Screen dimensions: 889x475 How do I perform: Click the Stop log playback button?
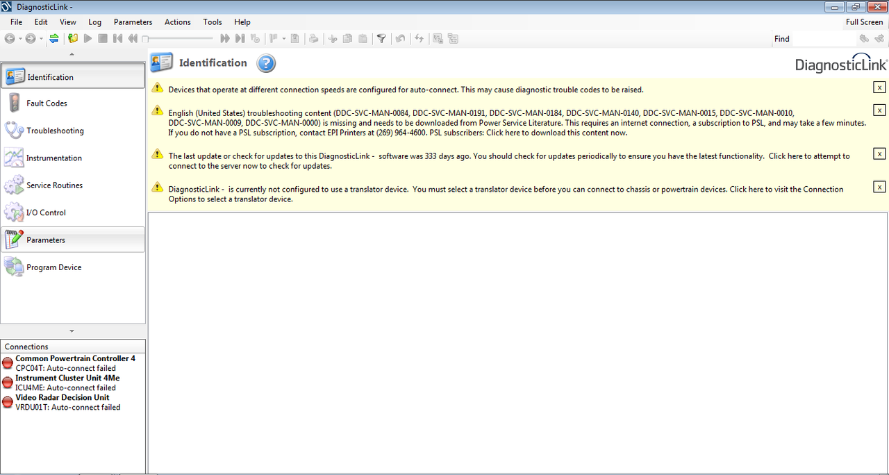103,39
